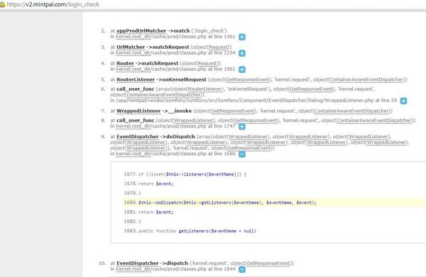Click kernel.root_dir path at line 1680
The image size is (426, 277).
coord(133,154)
